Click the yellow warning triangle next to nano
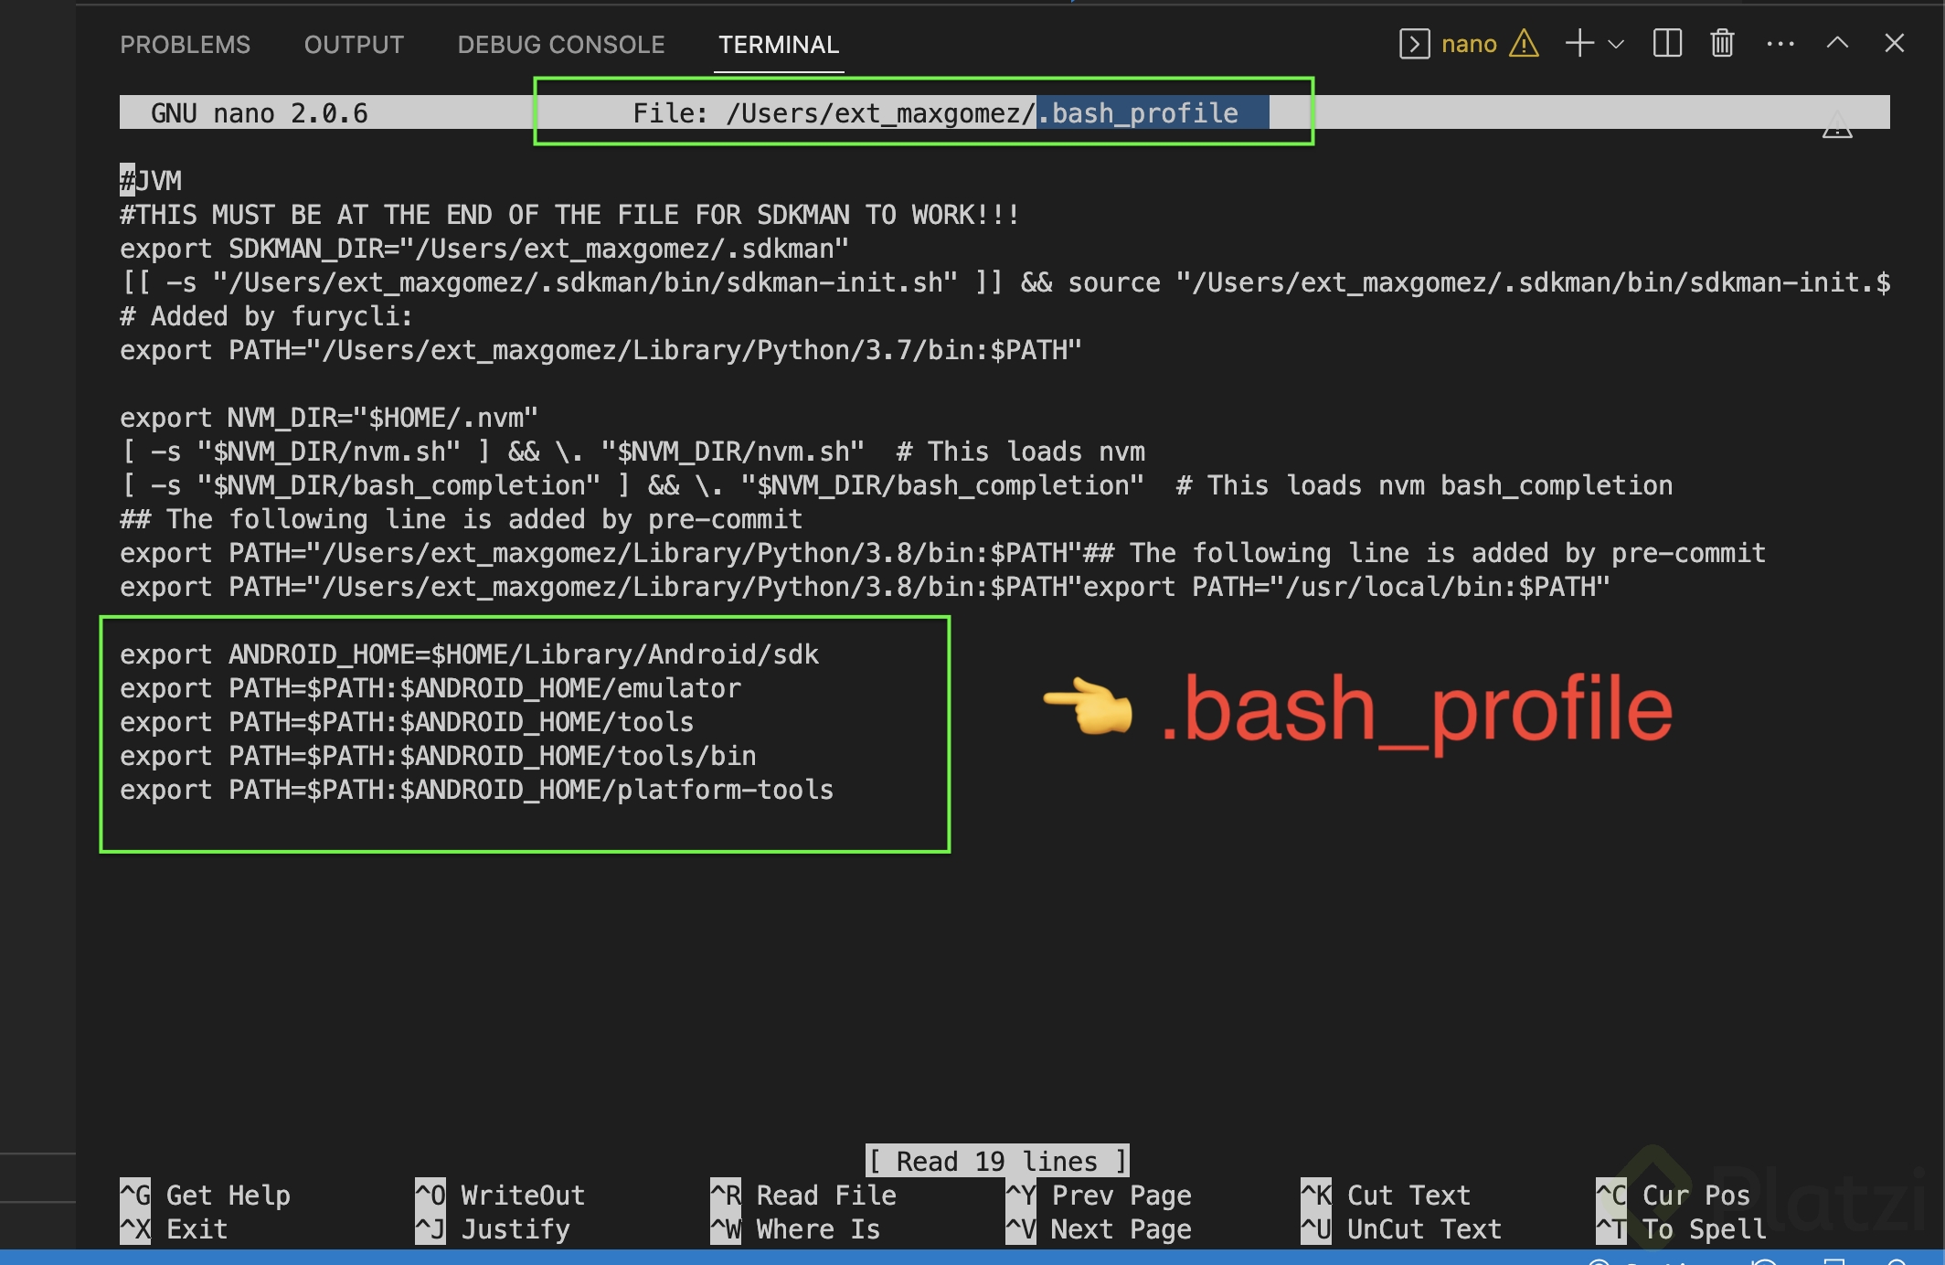Viewport: 1945px width, 1265px height. coord(1524,44)
